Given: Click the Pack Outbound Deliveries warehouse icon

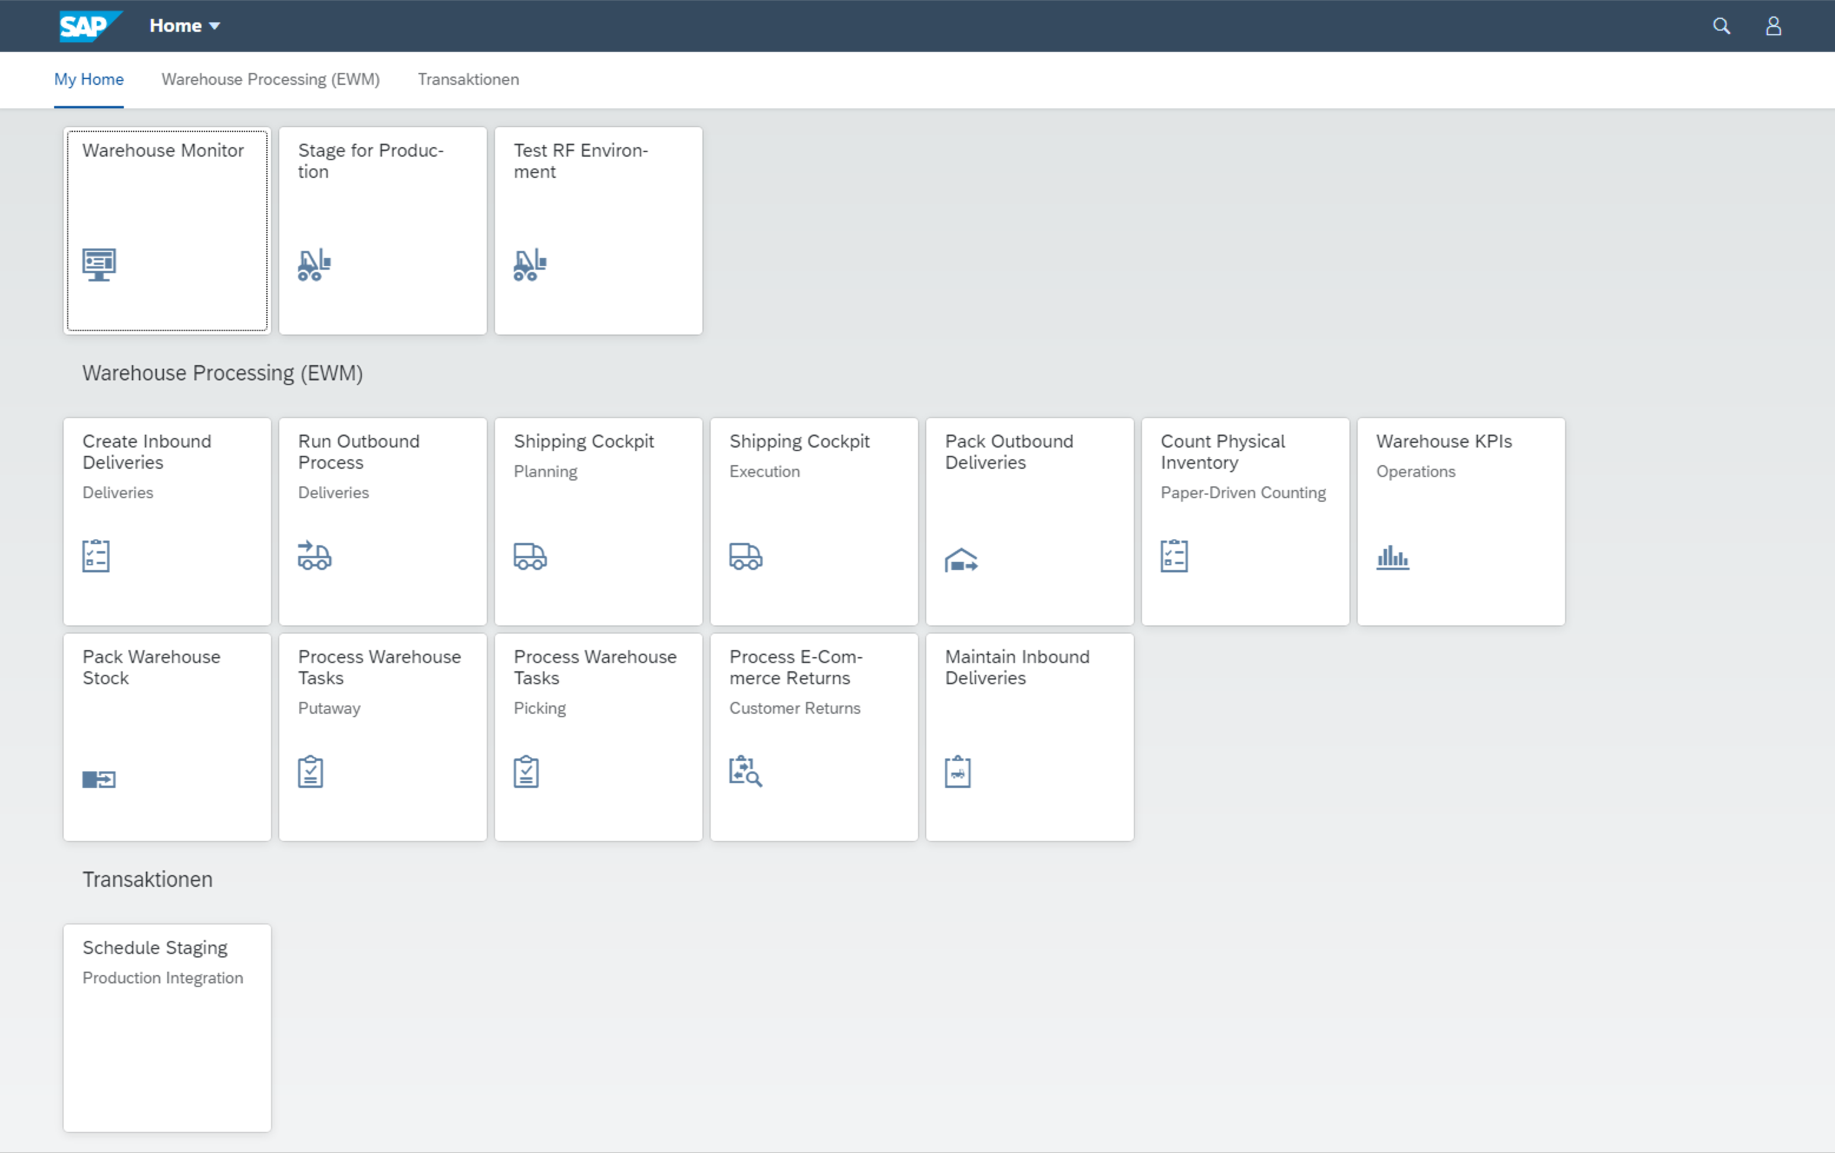Looking at the screenshot, I should [x=961, y=560].
